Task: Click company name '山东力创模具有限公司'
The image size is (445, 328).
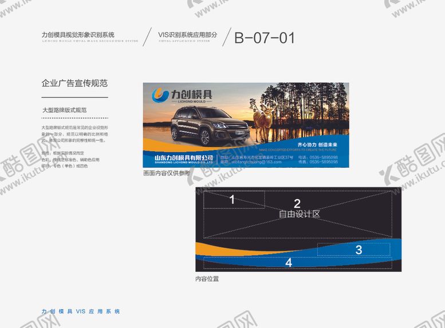Action: tap(184, 157)
